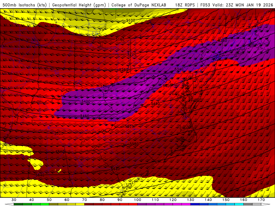Pick the dark green swatch right of 30
Viewport: 275px width, 206px height.
(18, 204)
